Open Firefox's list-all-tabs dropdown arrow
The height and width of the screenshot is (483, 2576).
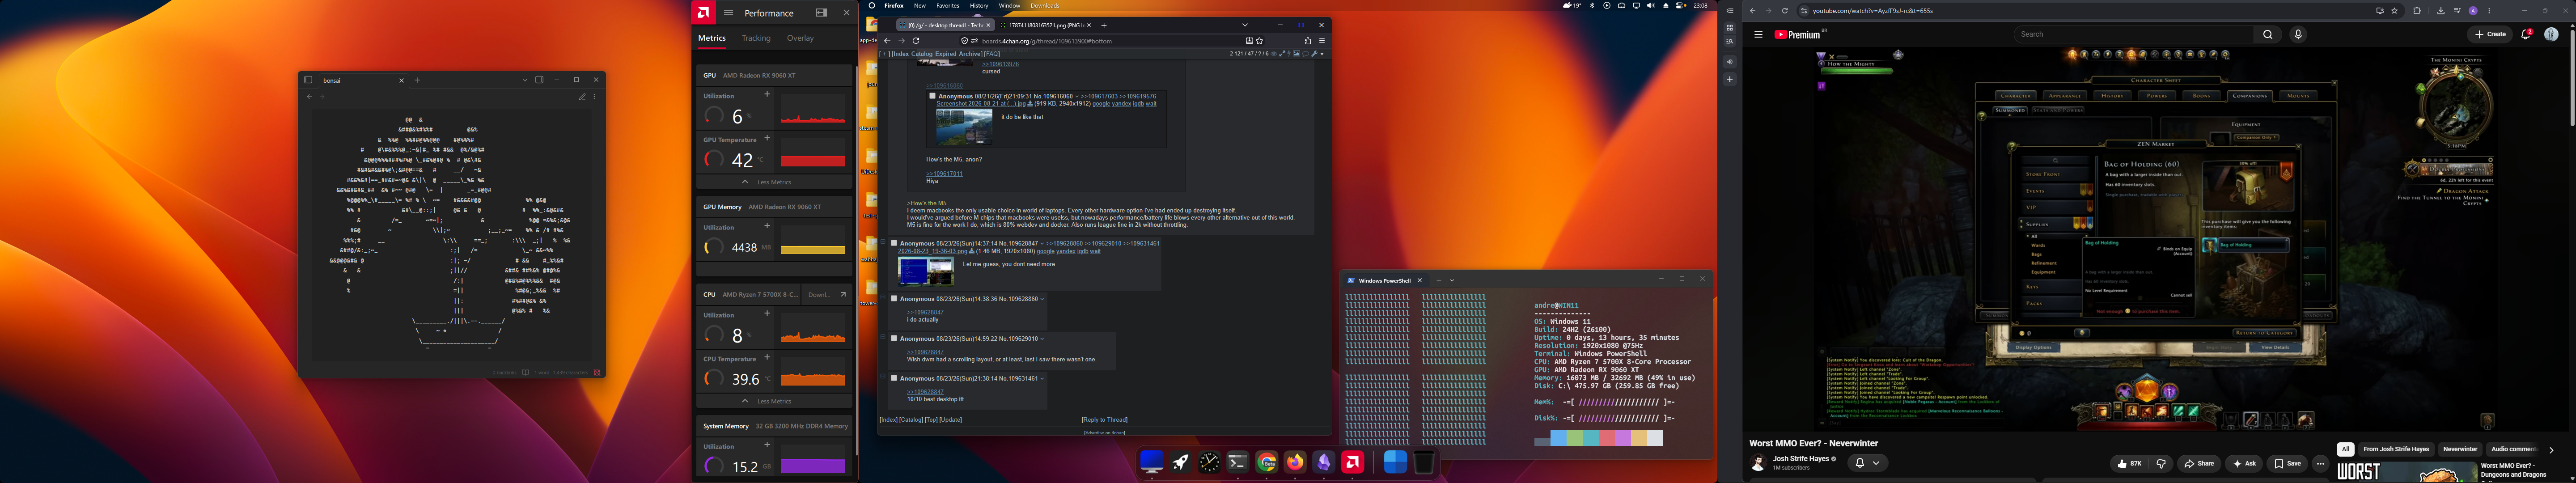click(1245, 25)
